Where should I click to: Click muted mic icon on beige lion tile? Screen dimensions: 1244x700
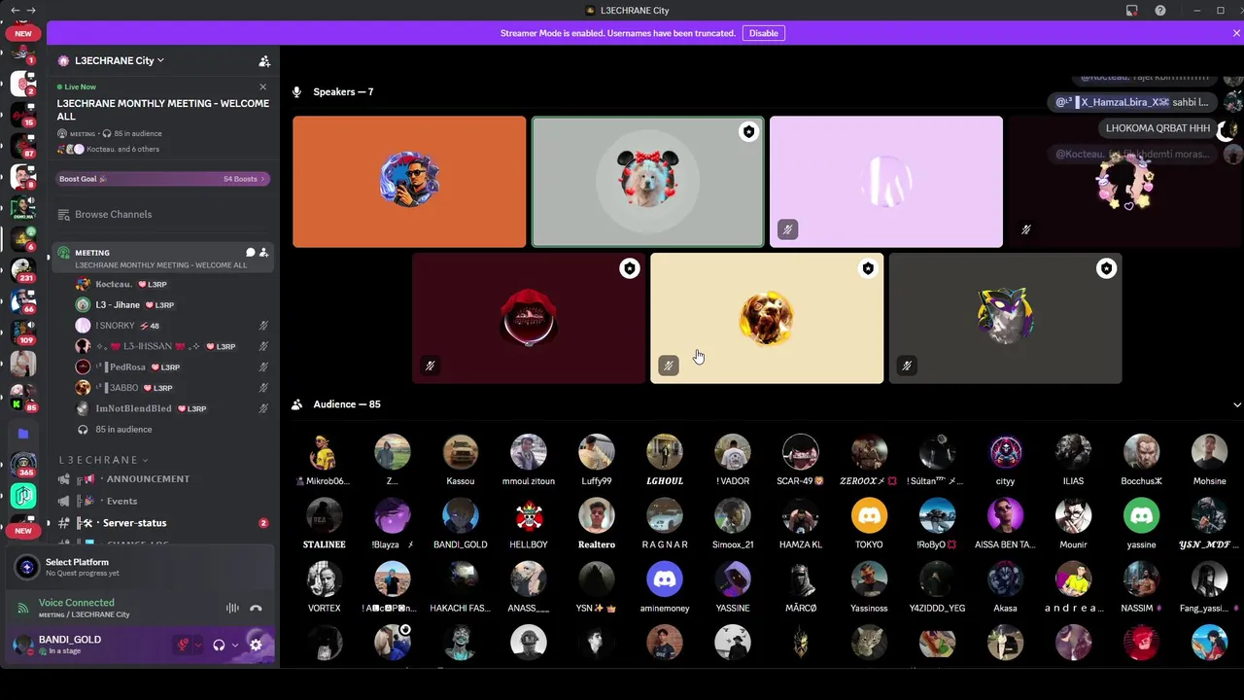[668, 366]
